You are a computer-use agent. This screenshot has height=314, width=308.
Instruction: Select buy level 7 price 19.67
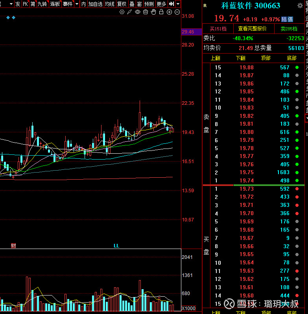point(247,238)
